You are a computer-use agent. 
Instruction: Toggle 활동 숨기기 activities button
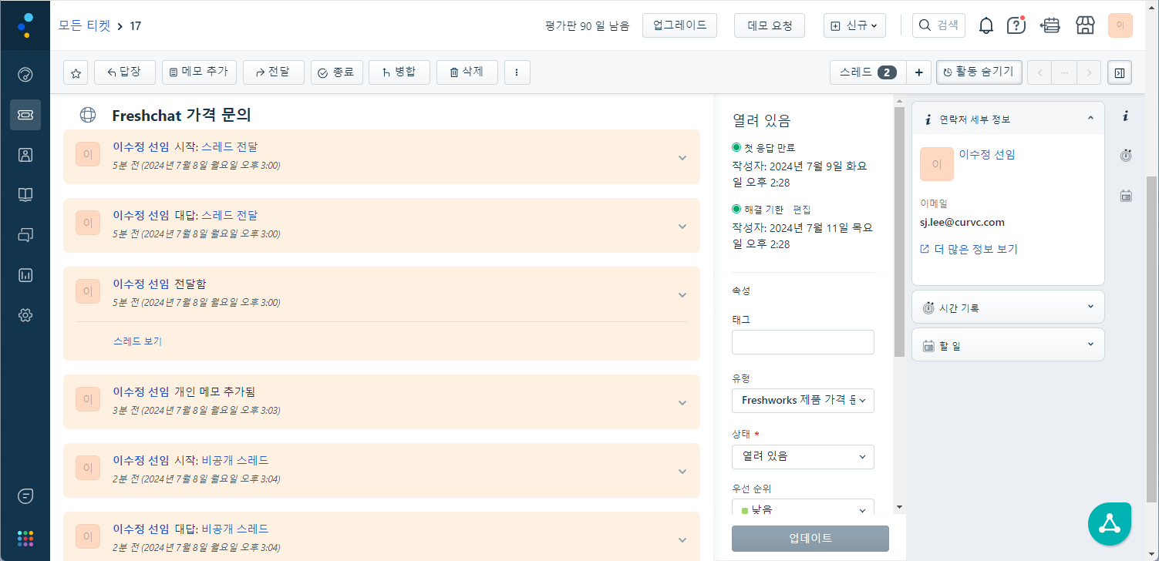[x=979, y=72]
